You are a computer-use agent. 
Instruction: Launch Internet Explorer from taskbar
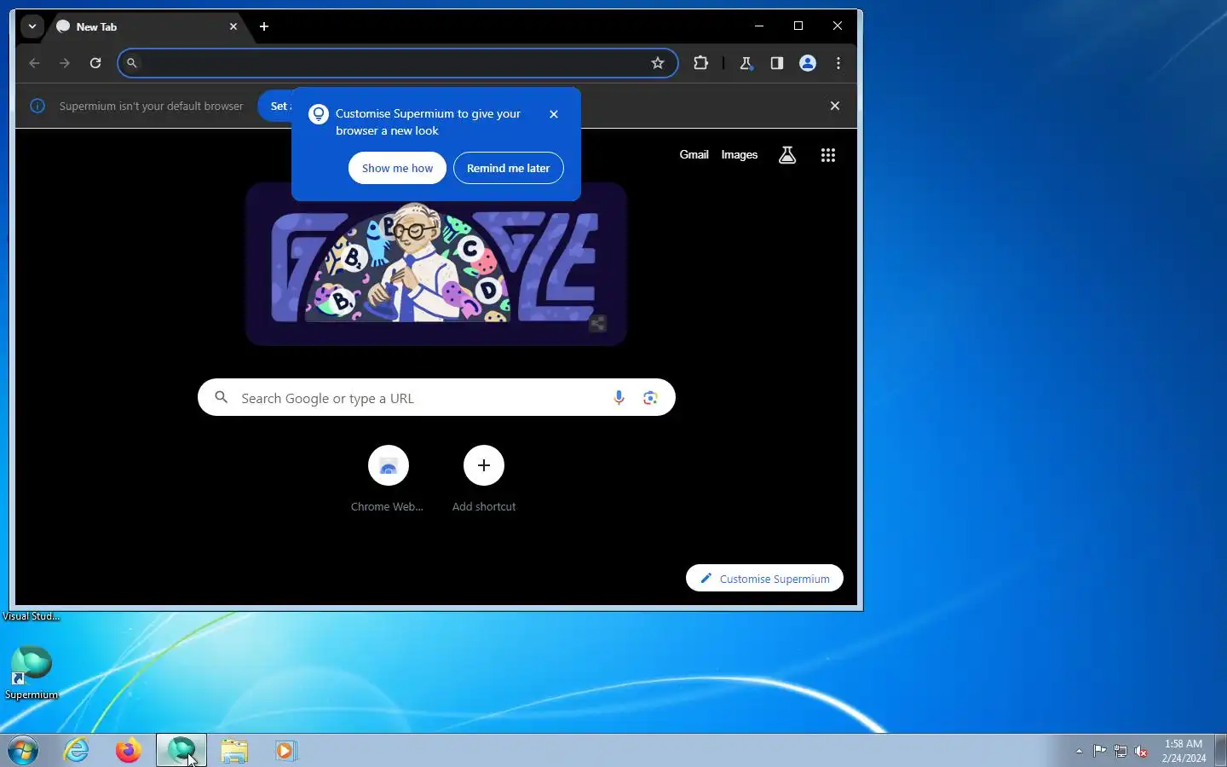click(x=77, y=751)
